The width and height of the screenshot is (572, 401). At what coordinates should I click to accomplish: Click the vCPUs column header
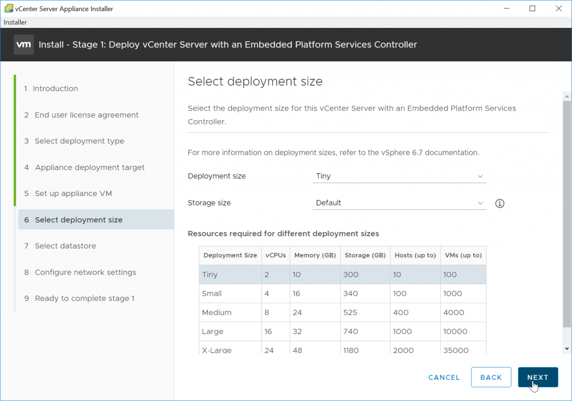[275, 255]
